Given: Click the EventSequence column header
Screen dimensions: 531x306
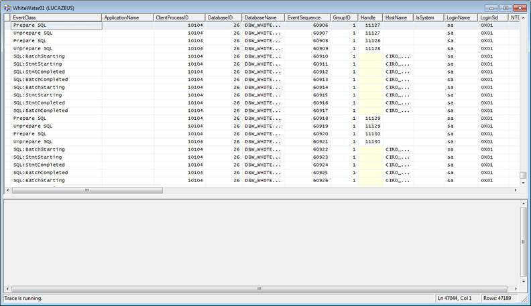Looking at the screenshot, I should pyautogui.click(x=308, y=17).
